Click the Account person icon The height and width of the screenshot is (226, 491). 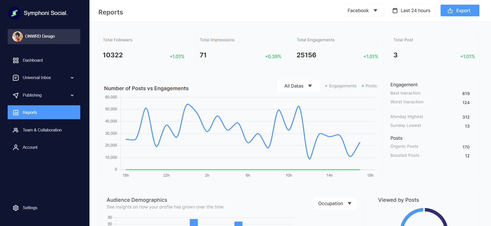pyautogui.click(x=16, y=147)
